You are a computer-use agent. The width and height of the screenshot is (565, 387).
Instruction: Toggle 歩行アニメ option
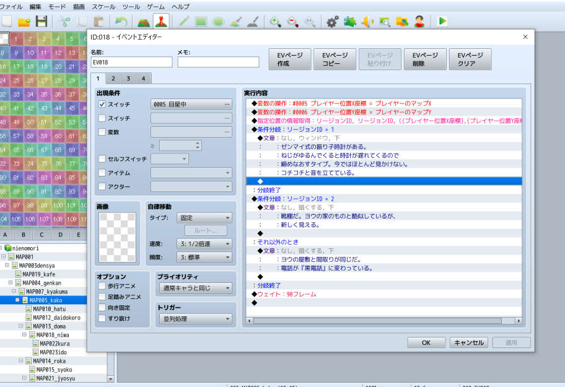click(102, 286)
